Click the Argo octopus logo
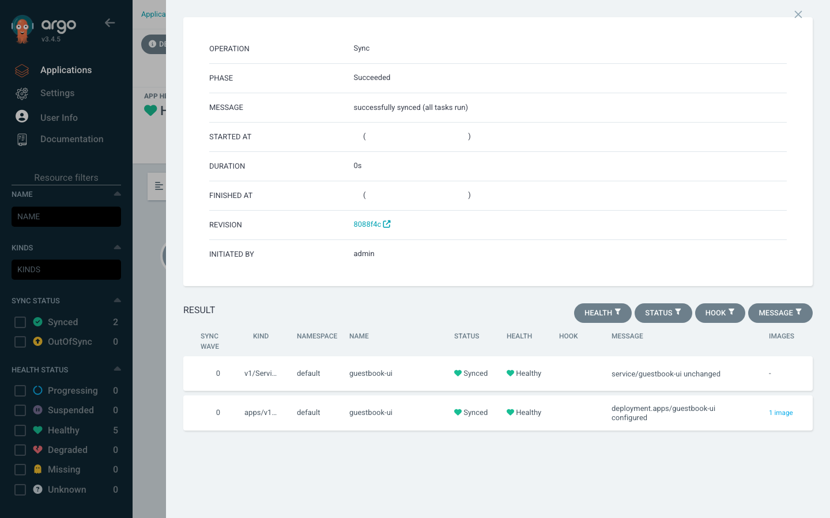The height and width of the screenshot is (518, 830). click(22, 29)
